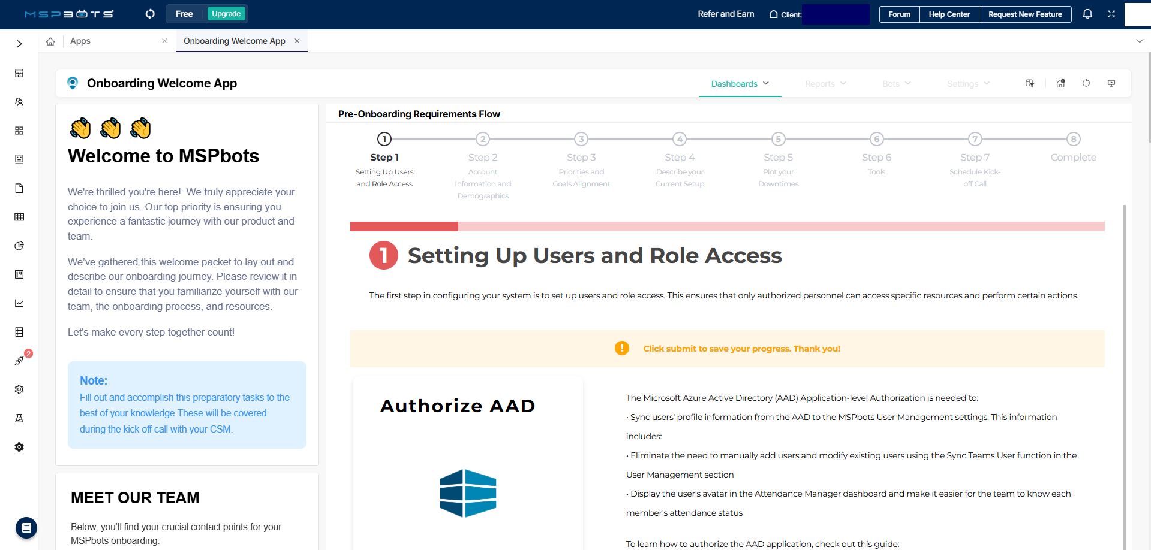The image size is (1151, 550).
Task: Click the Upgrade button
Action: 226,13
